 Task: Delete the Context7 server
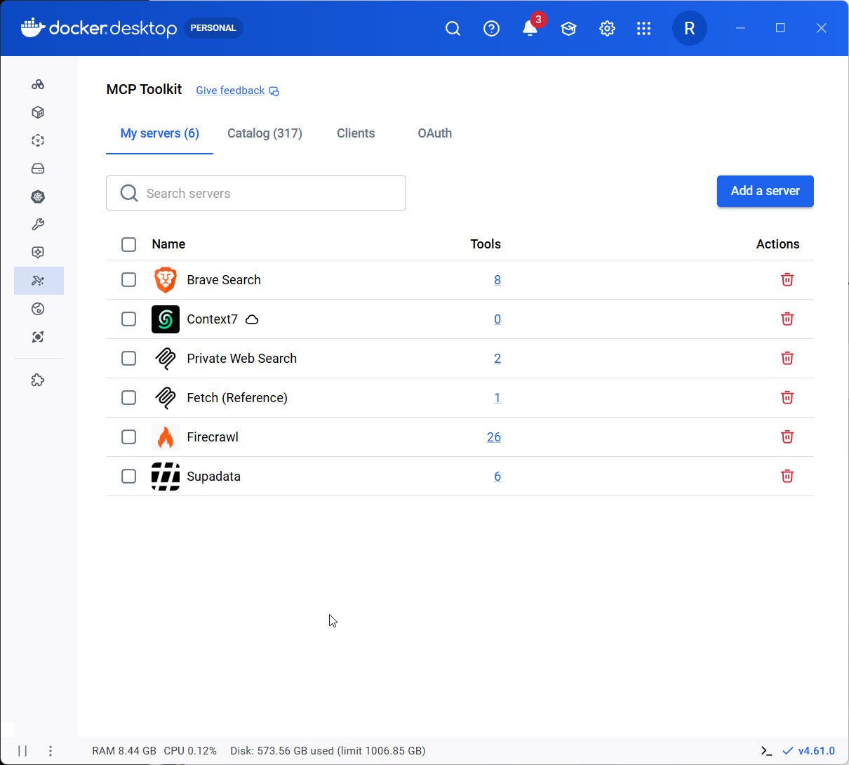point(787,319)
